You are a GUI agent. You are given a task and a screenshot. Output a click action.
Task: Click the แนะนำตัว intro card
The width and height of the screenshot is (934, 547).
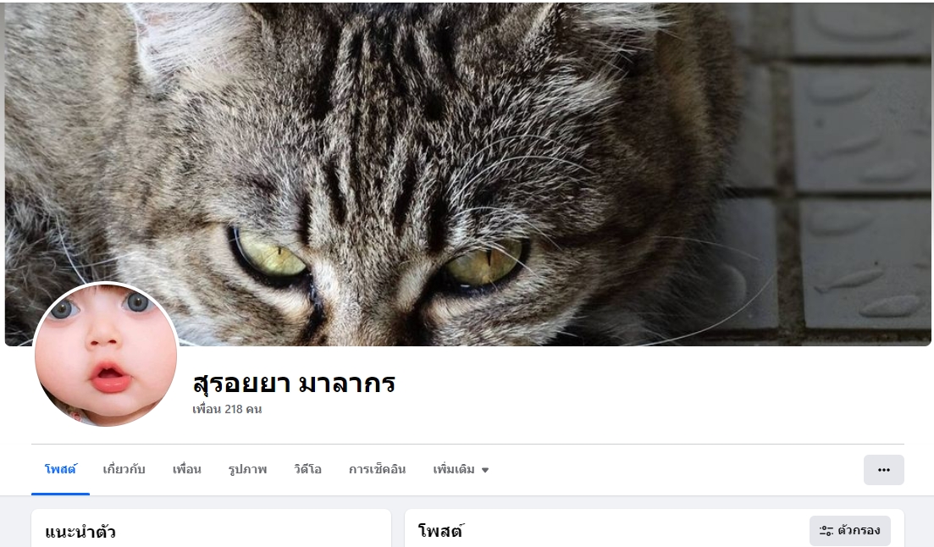212,528
